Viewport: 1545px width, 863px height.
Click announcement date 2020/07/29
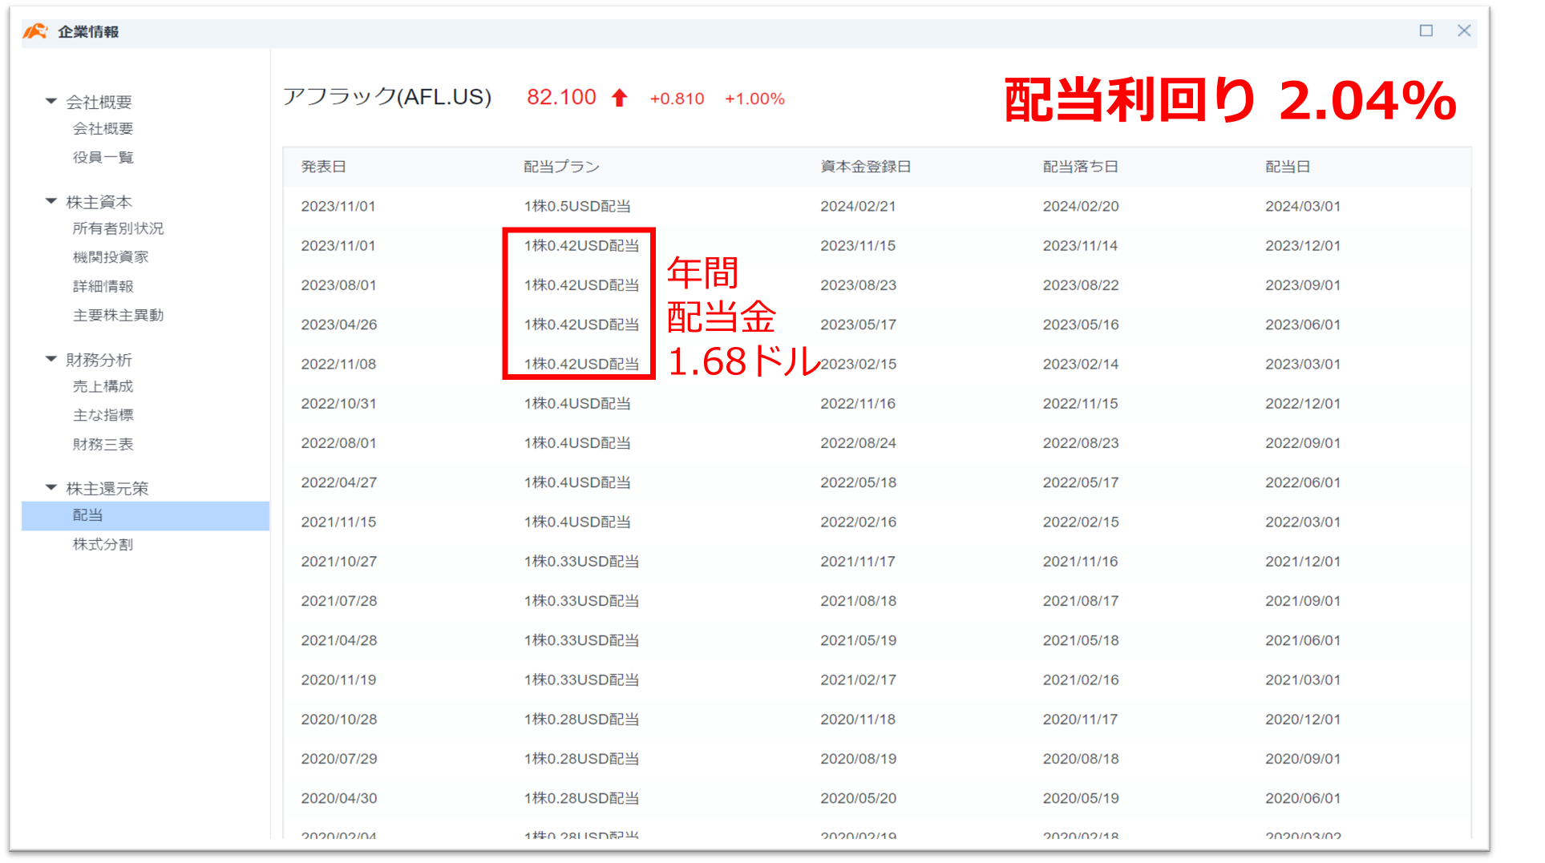[x=339, y=759]
